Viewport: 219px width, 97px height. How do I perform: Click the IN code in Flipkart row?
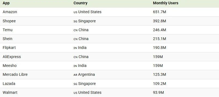click(75, 48)
